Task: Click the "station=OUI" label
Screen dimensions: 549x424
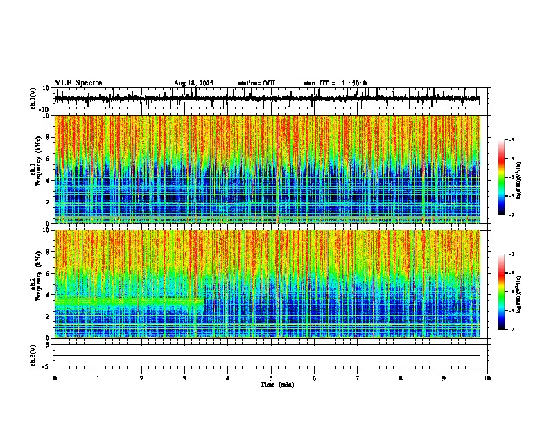Action: (x=256, y=83)
